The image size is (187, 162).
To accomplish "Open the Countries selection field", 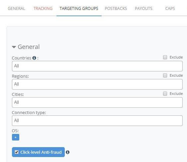I will click(x=97, y=66).
